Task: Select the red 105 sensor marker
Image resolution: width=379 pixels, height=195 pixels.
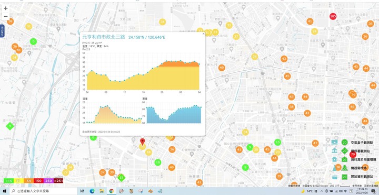Action: 333,16
